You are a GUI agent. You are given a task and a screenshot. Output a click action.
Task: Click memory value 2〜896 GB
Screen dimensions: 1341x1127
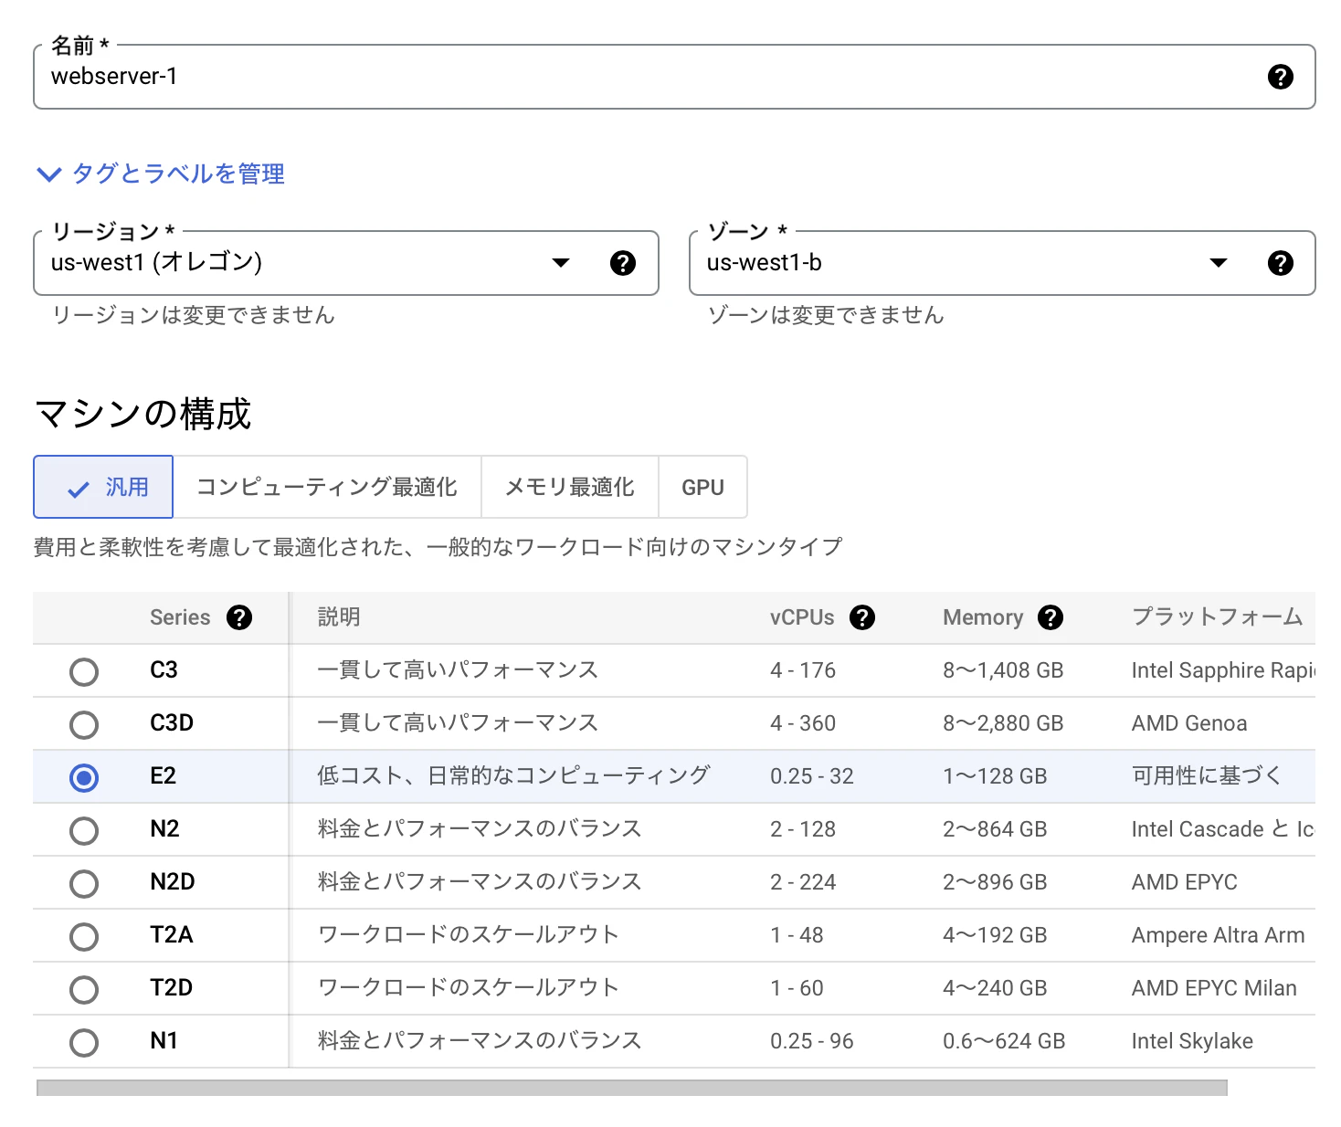(x=995, y=882)
